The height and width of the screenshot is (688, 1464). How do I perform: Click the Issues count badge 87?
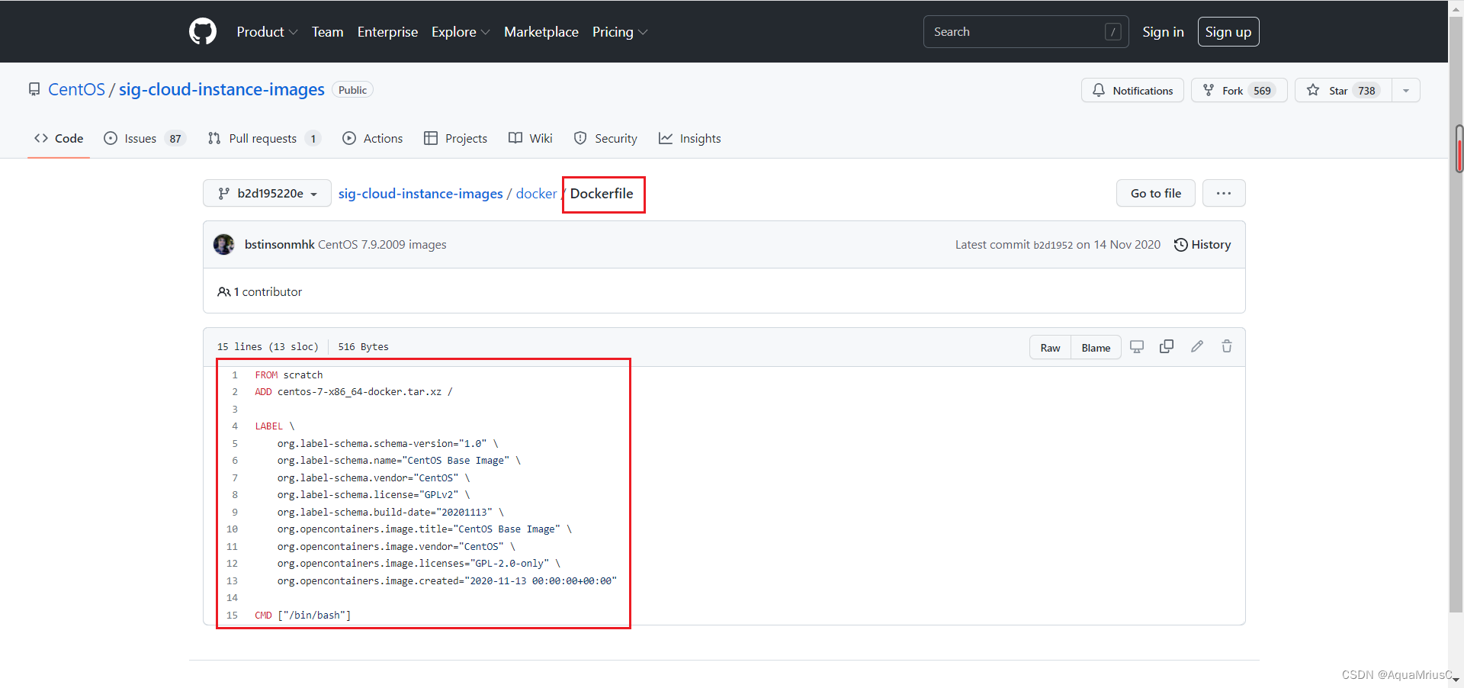click(x=175, y=138)
